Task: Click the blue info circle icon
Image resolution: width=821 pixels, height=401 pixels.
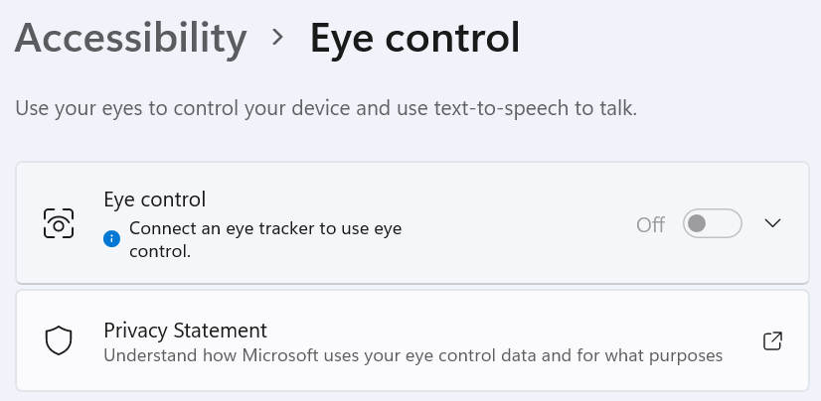Action: (x=112, y=238)
